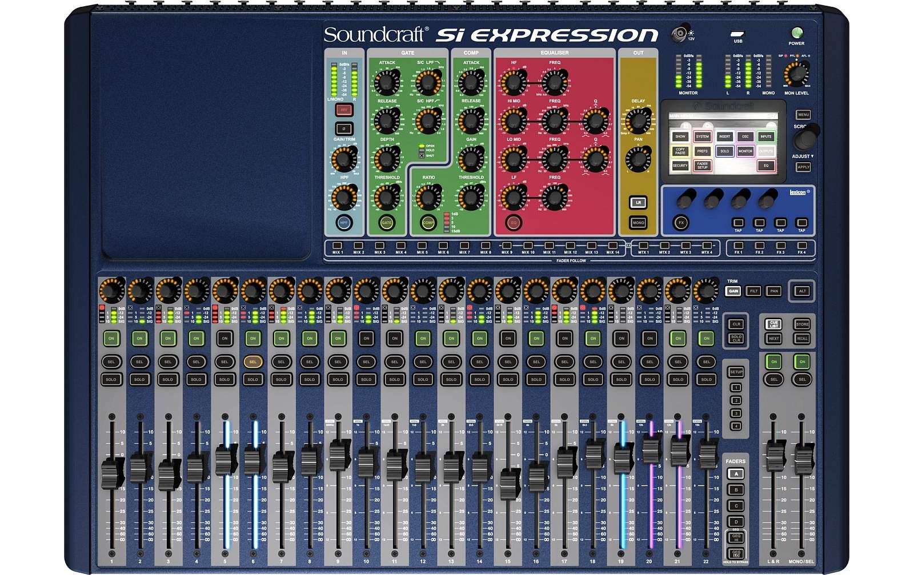Select the MTX 1 fader follow button
The image size is (914, 575).
point(643,246)
